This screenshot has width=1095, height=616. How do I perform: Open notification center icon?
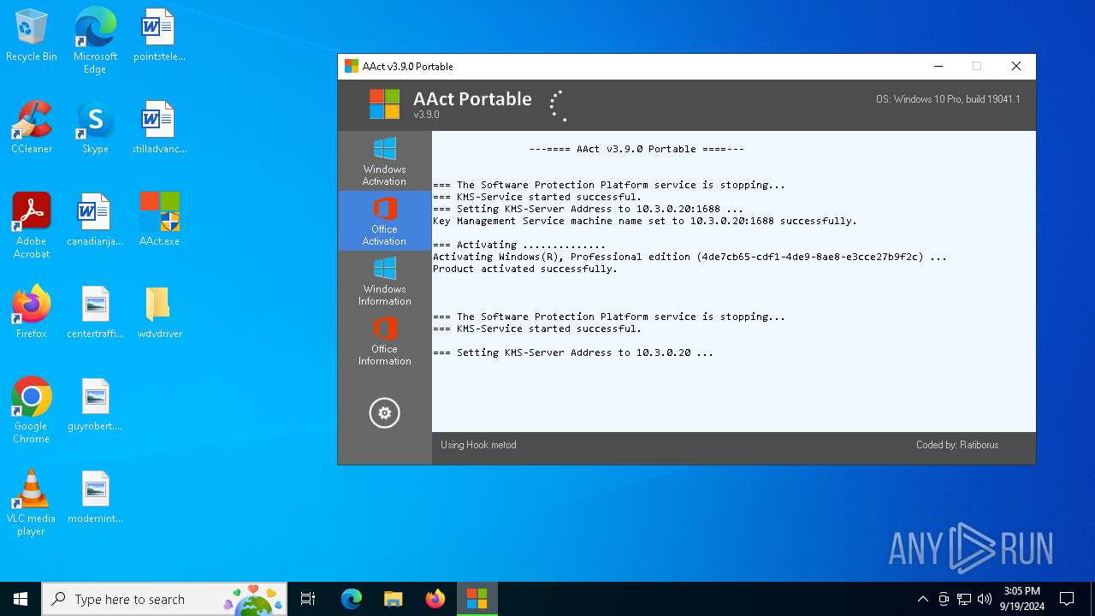[1067, 599]
